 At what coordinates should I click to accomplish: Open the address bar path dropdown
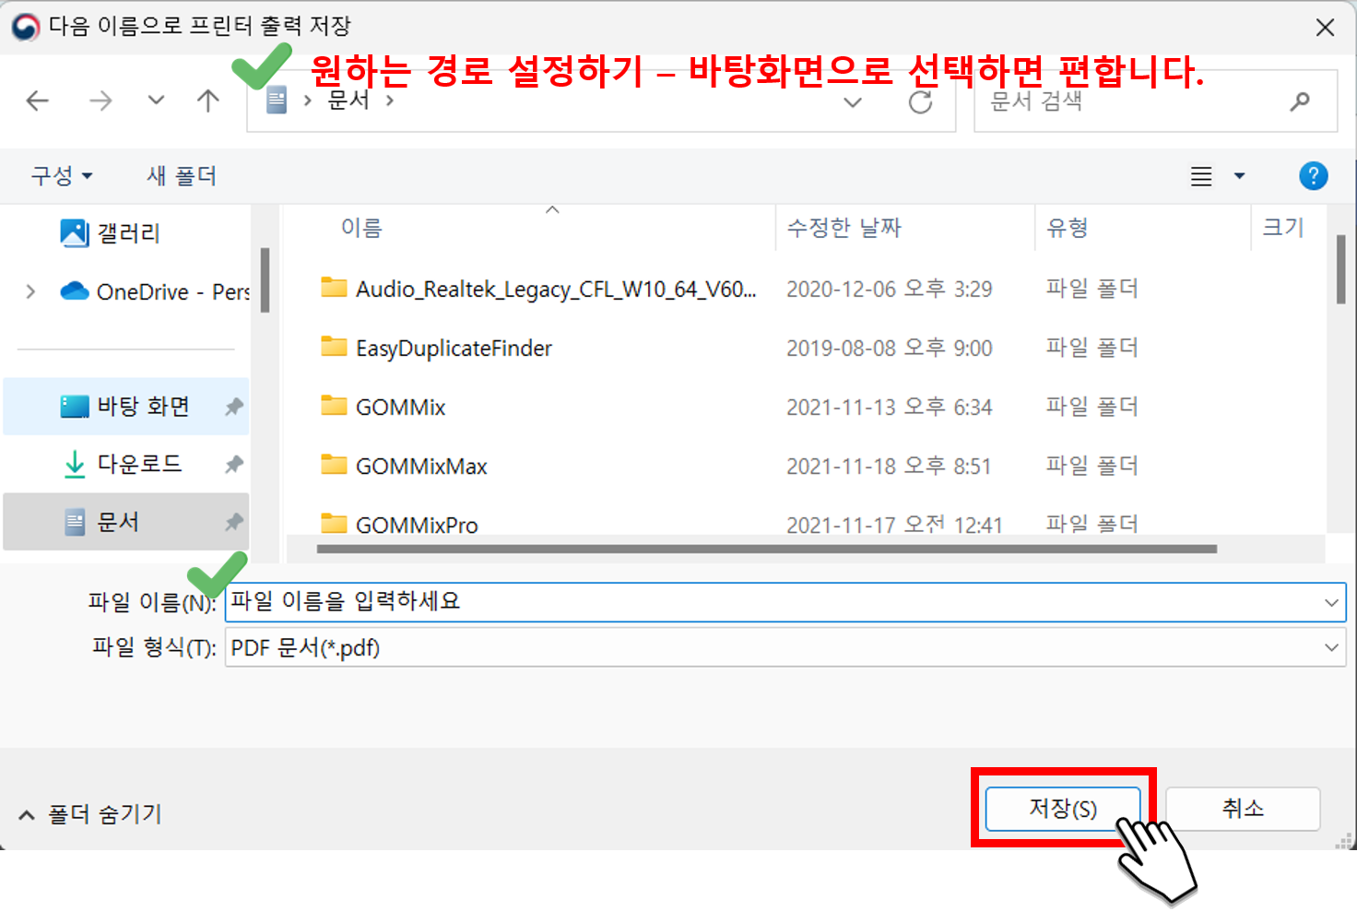click(853, 102)
